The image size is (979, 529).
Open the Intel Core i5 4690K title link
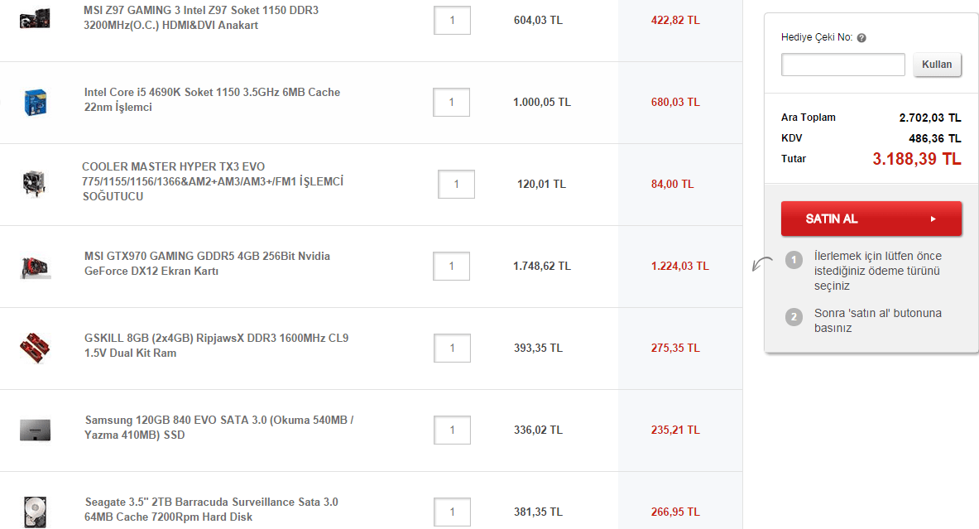click(x=212, y=99)
